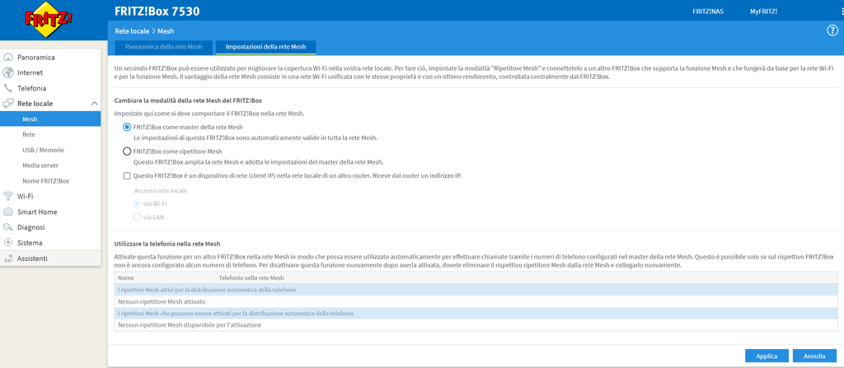
Task: Open the MyFRITZ! link
Action: [764, 12]
